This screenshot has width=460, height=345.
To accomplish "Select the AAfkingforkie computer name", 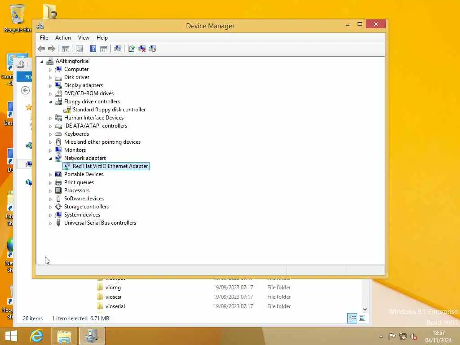I will 72,61.
